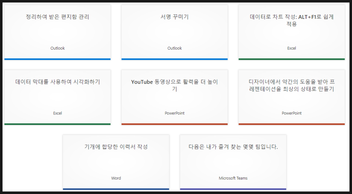Select the "기개에 합당한 이력서 작성" title

[116, 147]
